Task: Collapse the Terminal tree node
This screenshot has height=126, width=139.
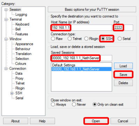Action: [x=6, y=19]
